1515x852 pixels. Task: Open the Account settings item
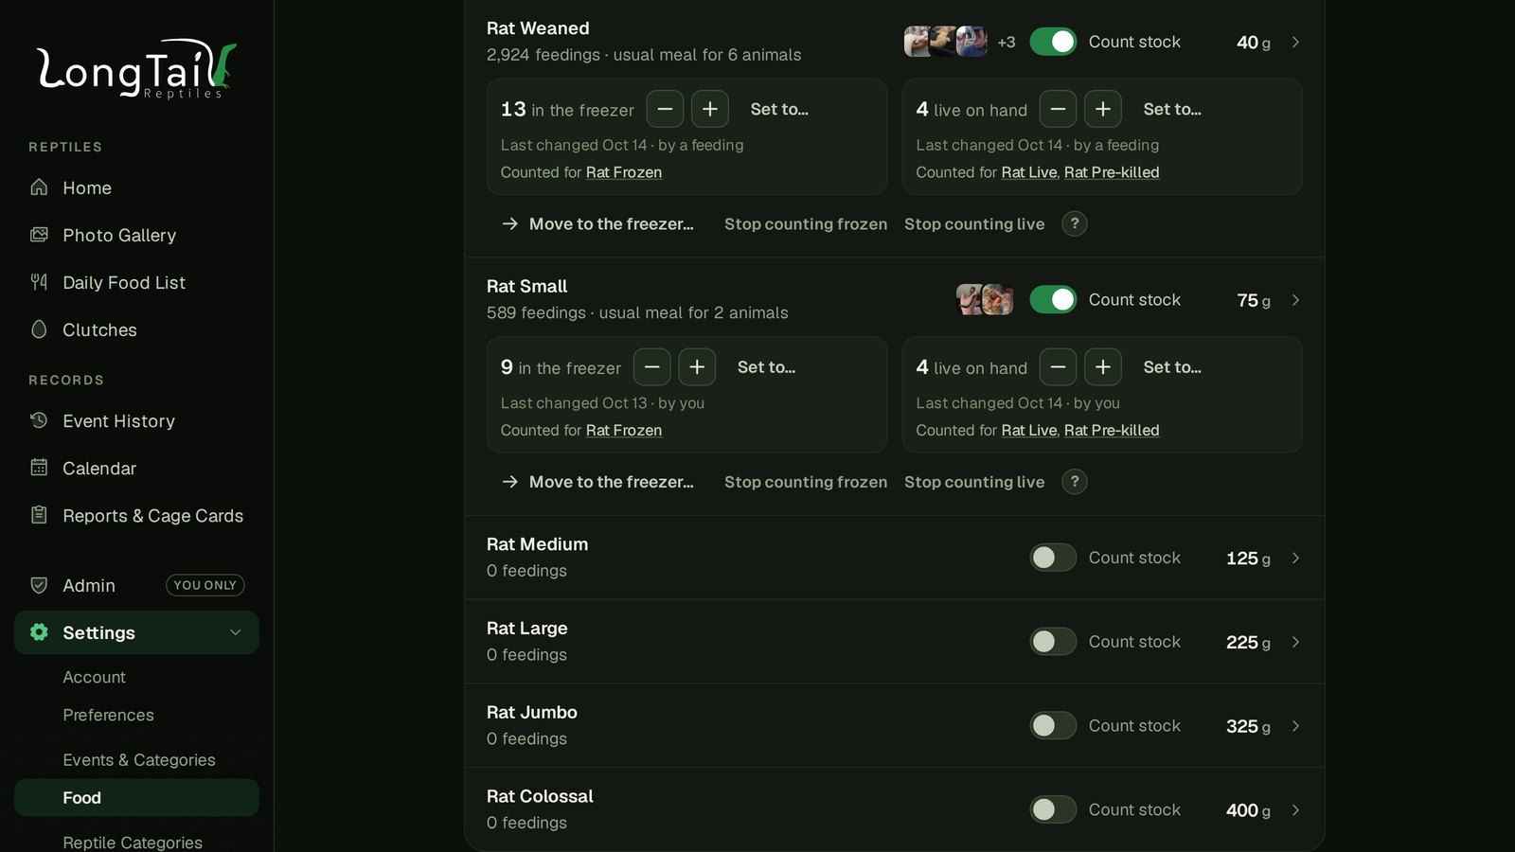coord(94,677)
